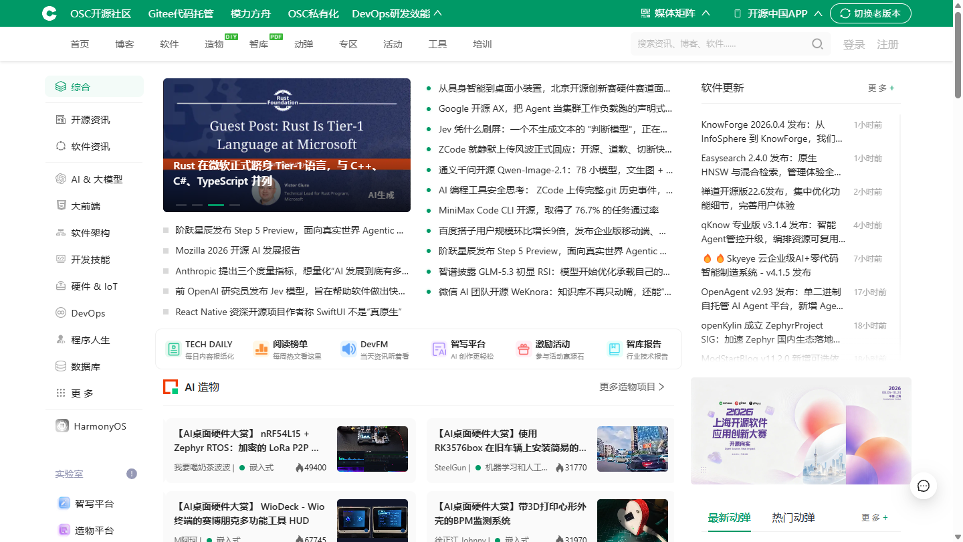This screenshot has width=963, height=542.
Task: Expand the DevOps研发效能 top-bar menu
Action: (397, 13)
